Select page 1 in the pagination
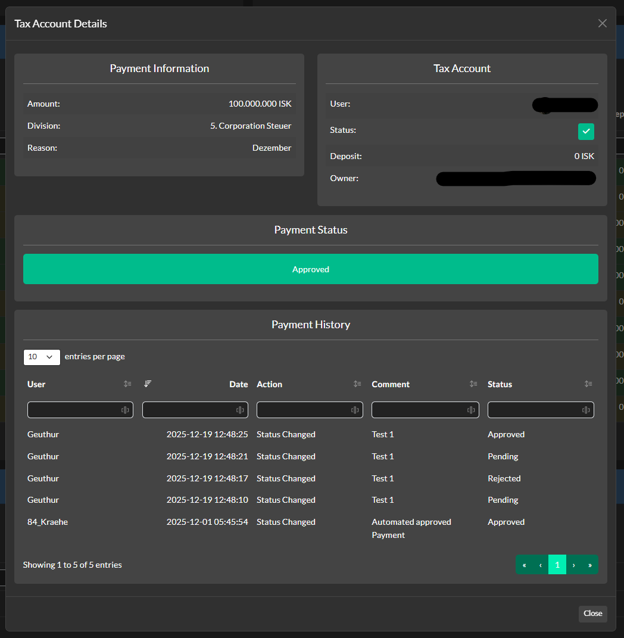Screen dimensions: 624x638 [557, 564]
